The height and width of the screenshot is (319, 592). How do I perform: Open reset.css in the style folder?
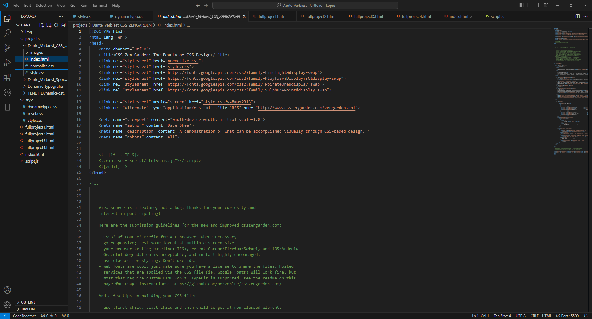[x=41, y=113]
